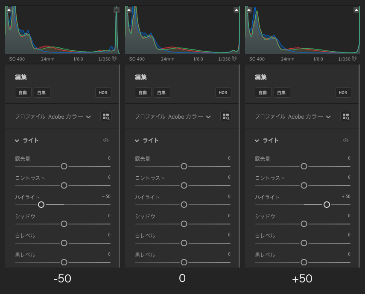Toggle 白黒 mode in the +50 panel
The height and width of the screenshot is (294, 365).
(282, 93)
